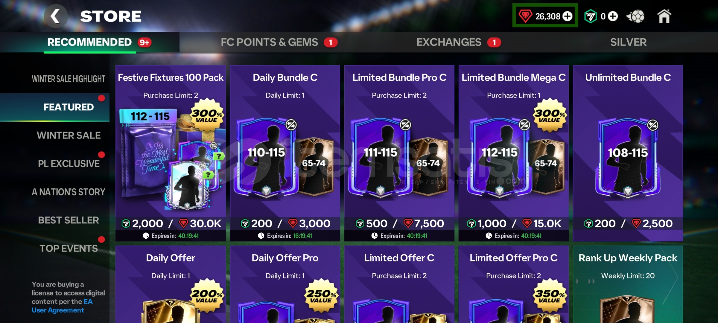Select Top Events in sidebar

[x=69, y=249]
